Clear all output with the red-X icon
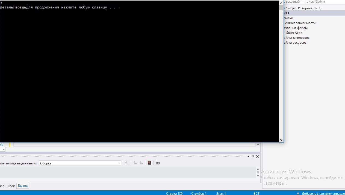Image resolution: width=345 pixels, height=195 pixels. (149, 163)
